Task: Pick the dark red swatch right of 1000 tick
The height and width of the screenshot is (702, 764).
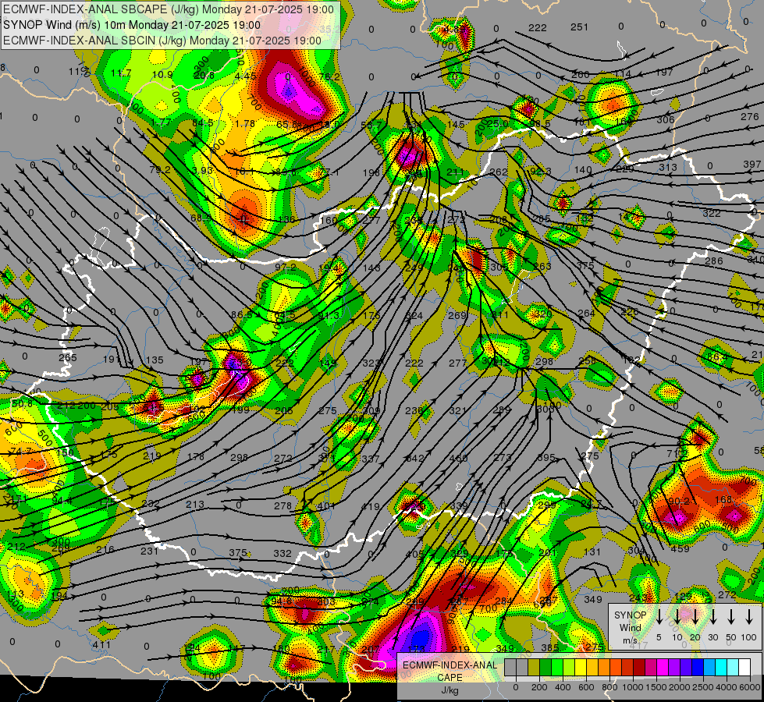Action: [639, 667]
